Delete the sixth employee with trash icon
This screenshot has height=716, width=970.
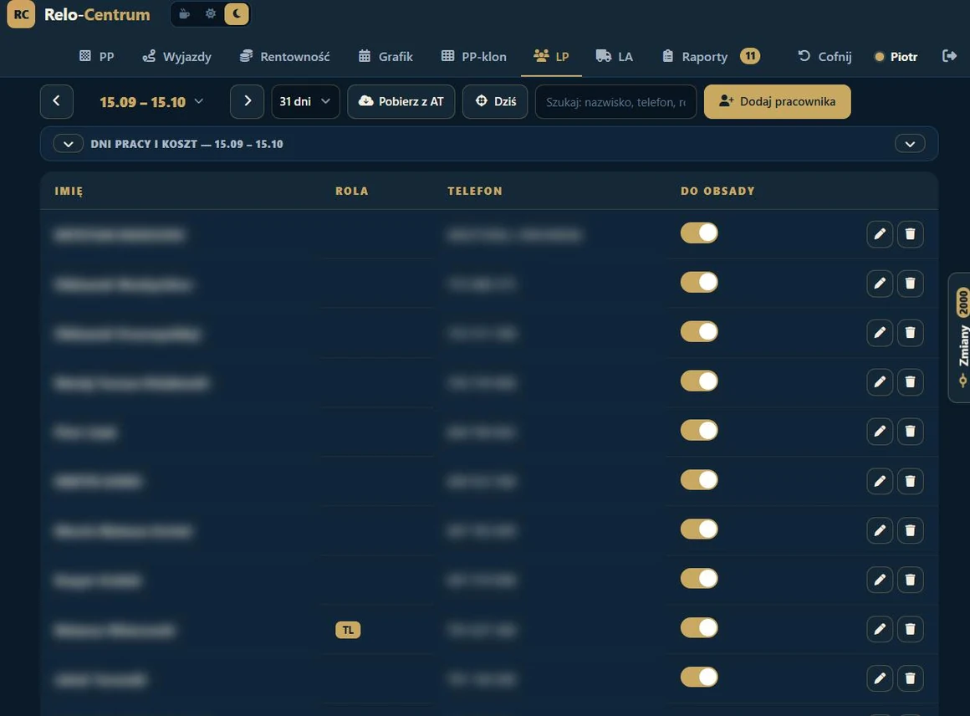coord(910,481)
